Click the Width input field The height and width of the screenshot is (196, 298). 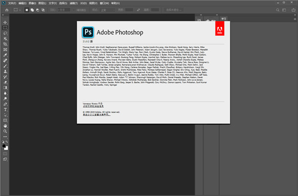tap(129, 10)
